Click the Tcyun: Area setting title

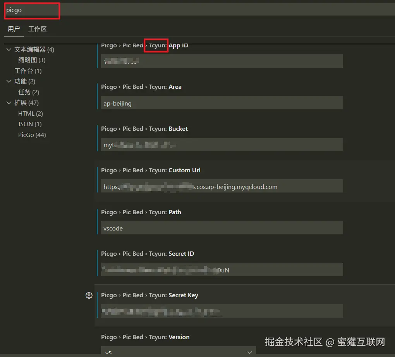pos(141,87)
